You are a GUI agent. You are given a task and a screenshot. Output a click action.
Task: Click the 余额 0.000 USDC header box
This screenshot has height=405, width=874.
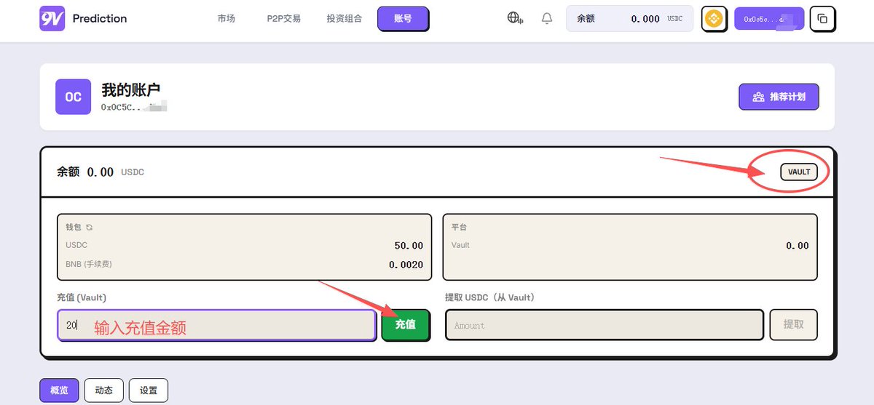point(629,19)
